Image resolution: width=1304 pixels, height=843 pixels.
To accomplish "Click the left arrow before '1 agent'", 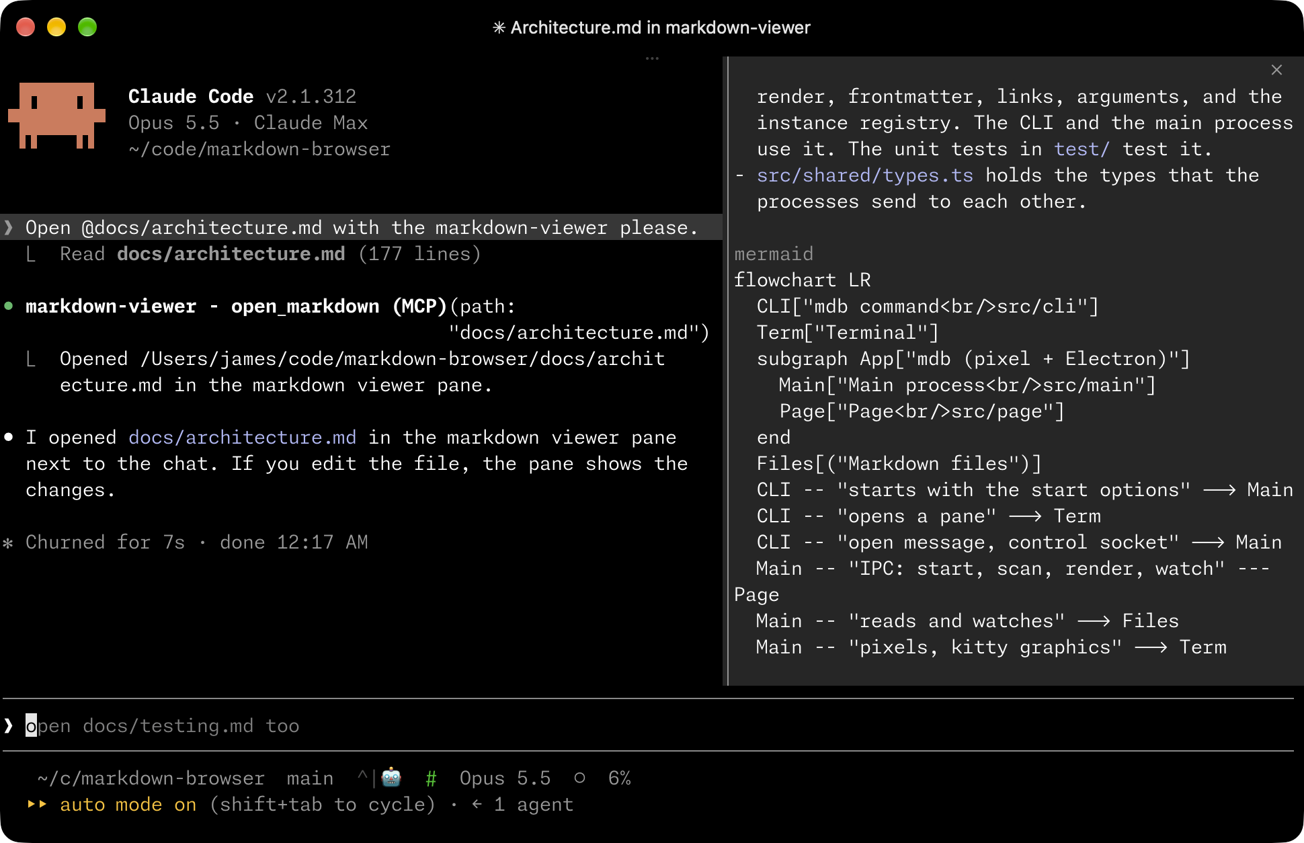I will tap(477, 804).
